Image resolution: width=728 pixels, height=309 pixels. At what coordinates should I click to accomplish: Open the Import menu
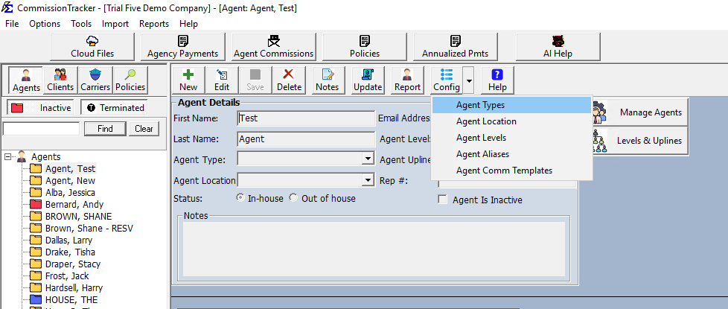(x=115, y=24)
